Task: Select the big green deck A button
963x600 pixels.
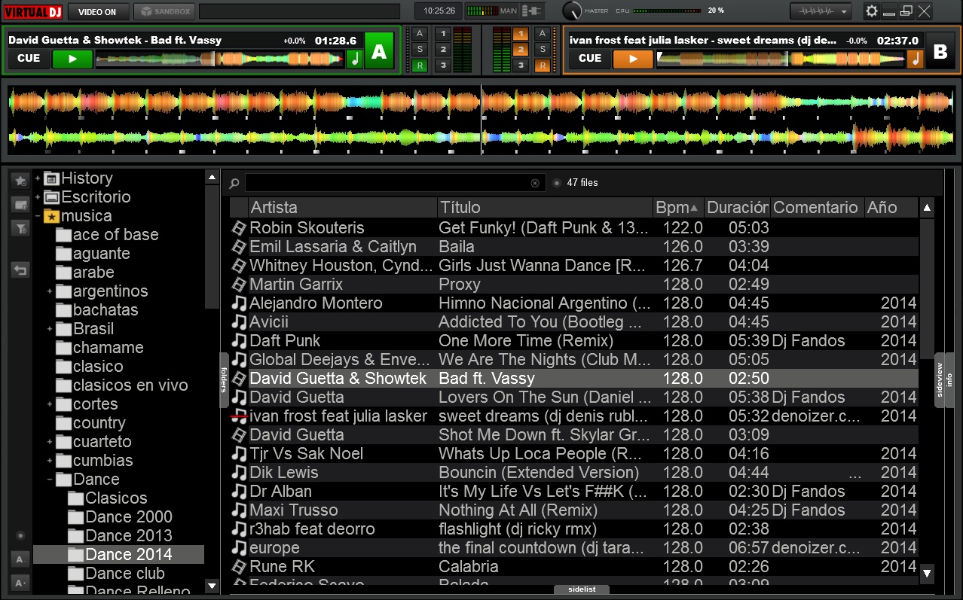Action: 380,51
